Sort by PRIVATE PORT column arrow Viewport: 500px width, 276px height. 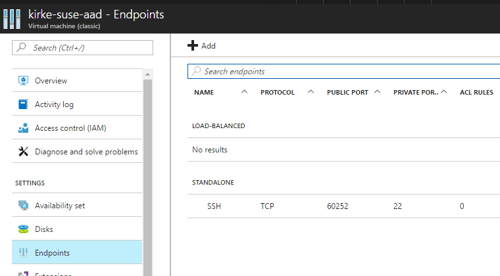point(443,92)
